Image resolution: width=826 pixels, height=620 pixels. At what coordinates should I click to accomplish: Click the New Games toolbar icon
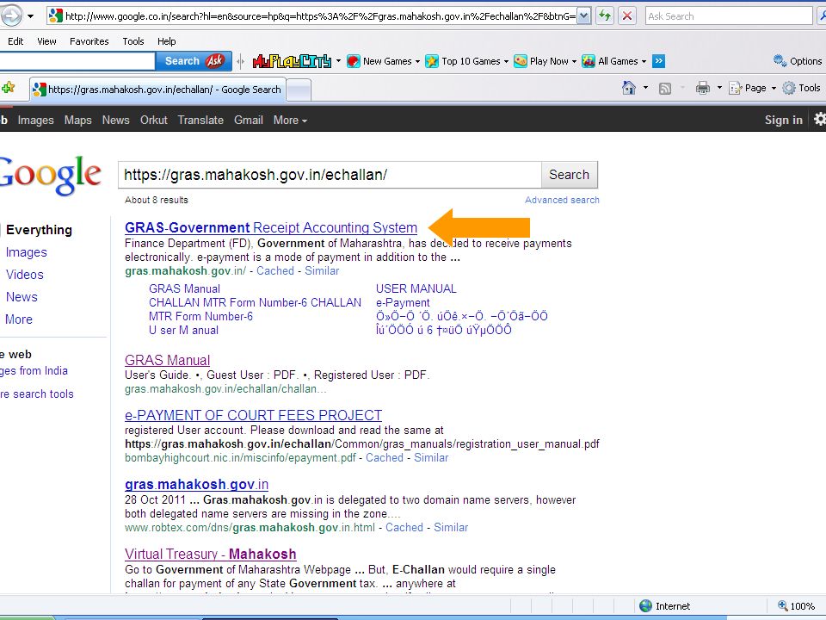(353, 61)
